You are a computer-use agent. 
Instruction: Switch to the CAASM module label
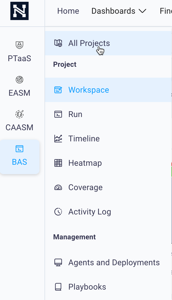point(19,127)
